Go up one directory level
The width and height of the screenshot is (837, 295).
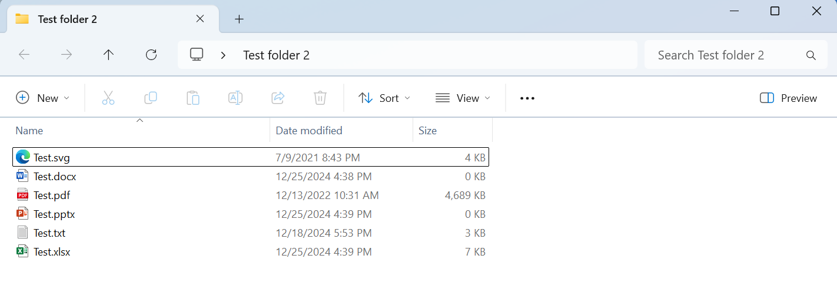(108, 55)
